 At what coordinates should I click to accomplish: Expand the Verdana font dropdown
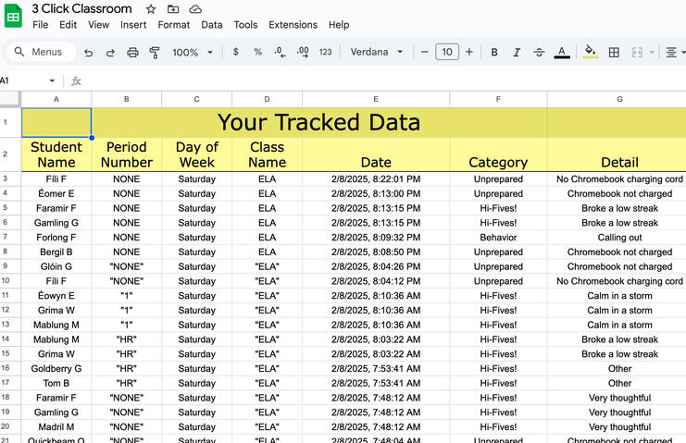[x=377, y=53]
